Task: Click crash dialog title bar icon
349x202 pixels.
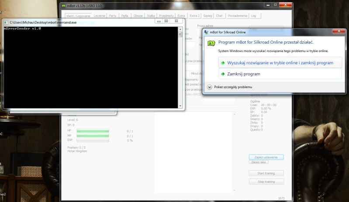Action: point(206,32)
